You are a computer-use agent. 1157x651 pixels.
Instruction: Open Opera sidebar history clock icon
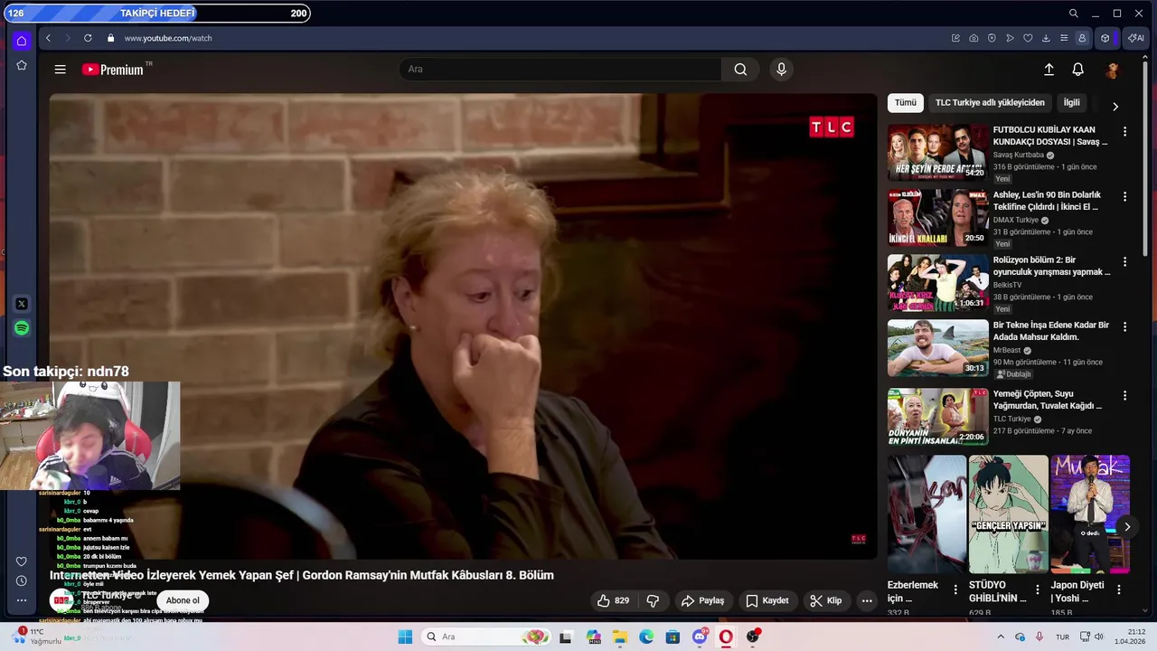click(22, 580)
